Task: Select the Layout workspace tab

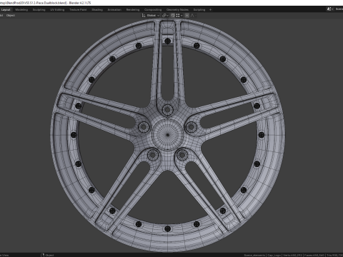Action: click(6, 10)
